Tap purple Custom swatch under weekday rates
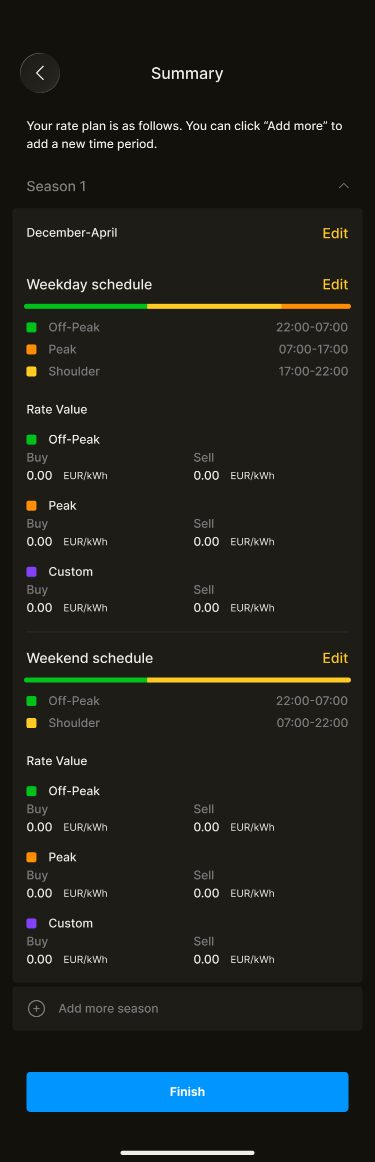 (31, 572)
